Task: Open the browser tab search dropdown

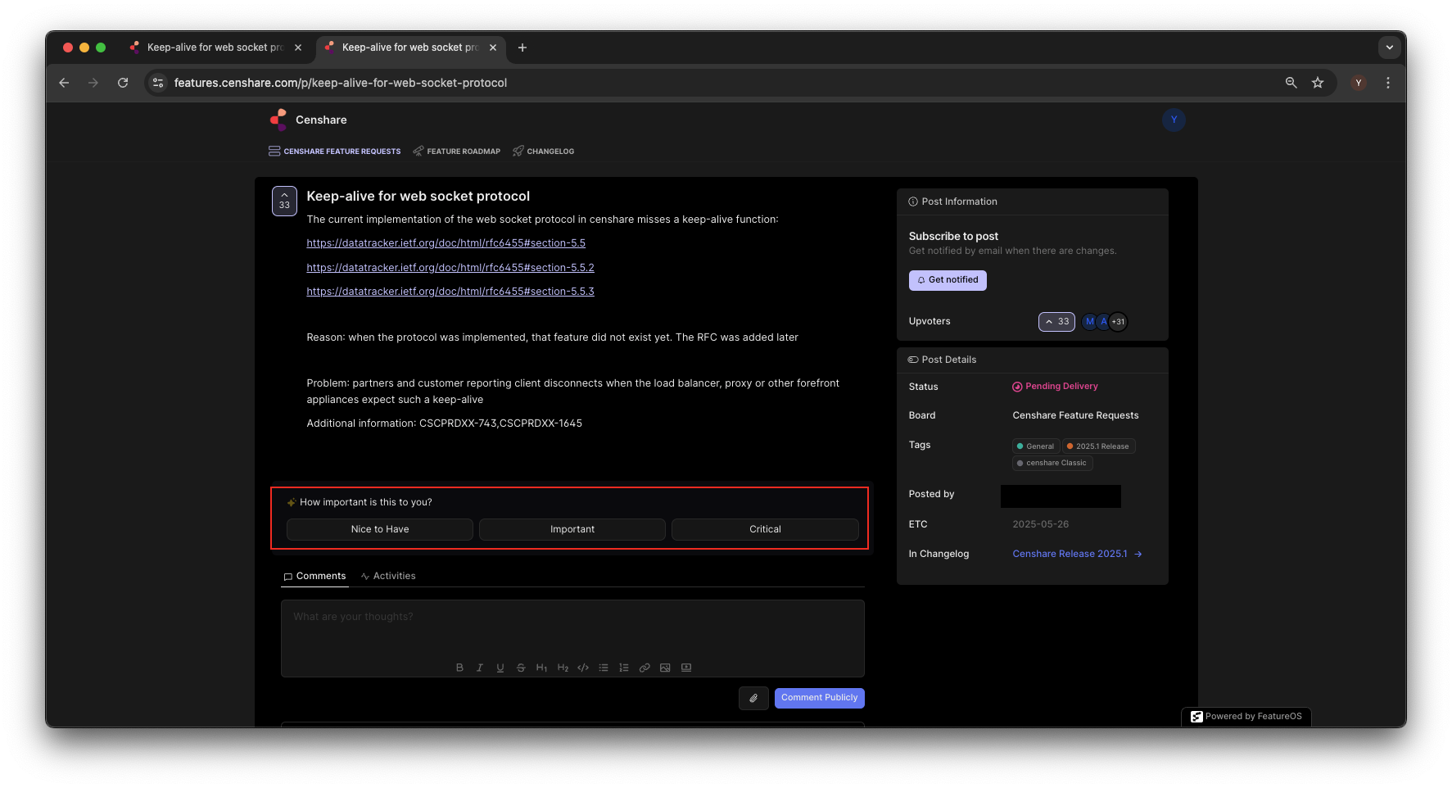Action: (x=1390, y=48)
